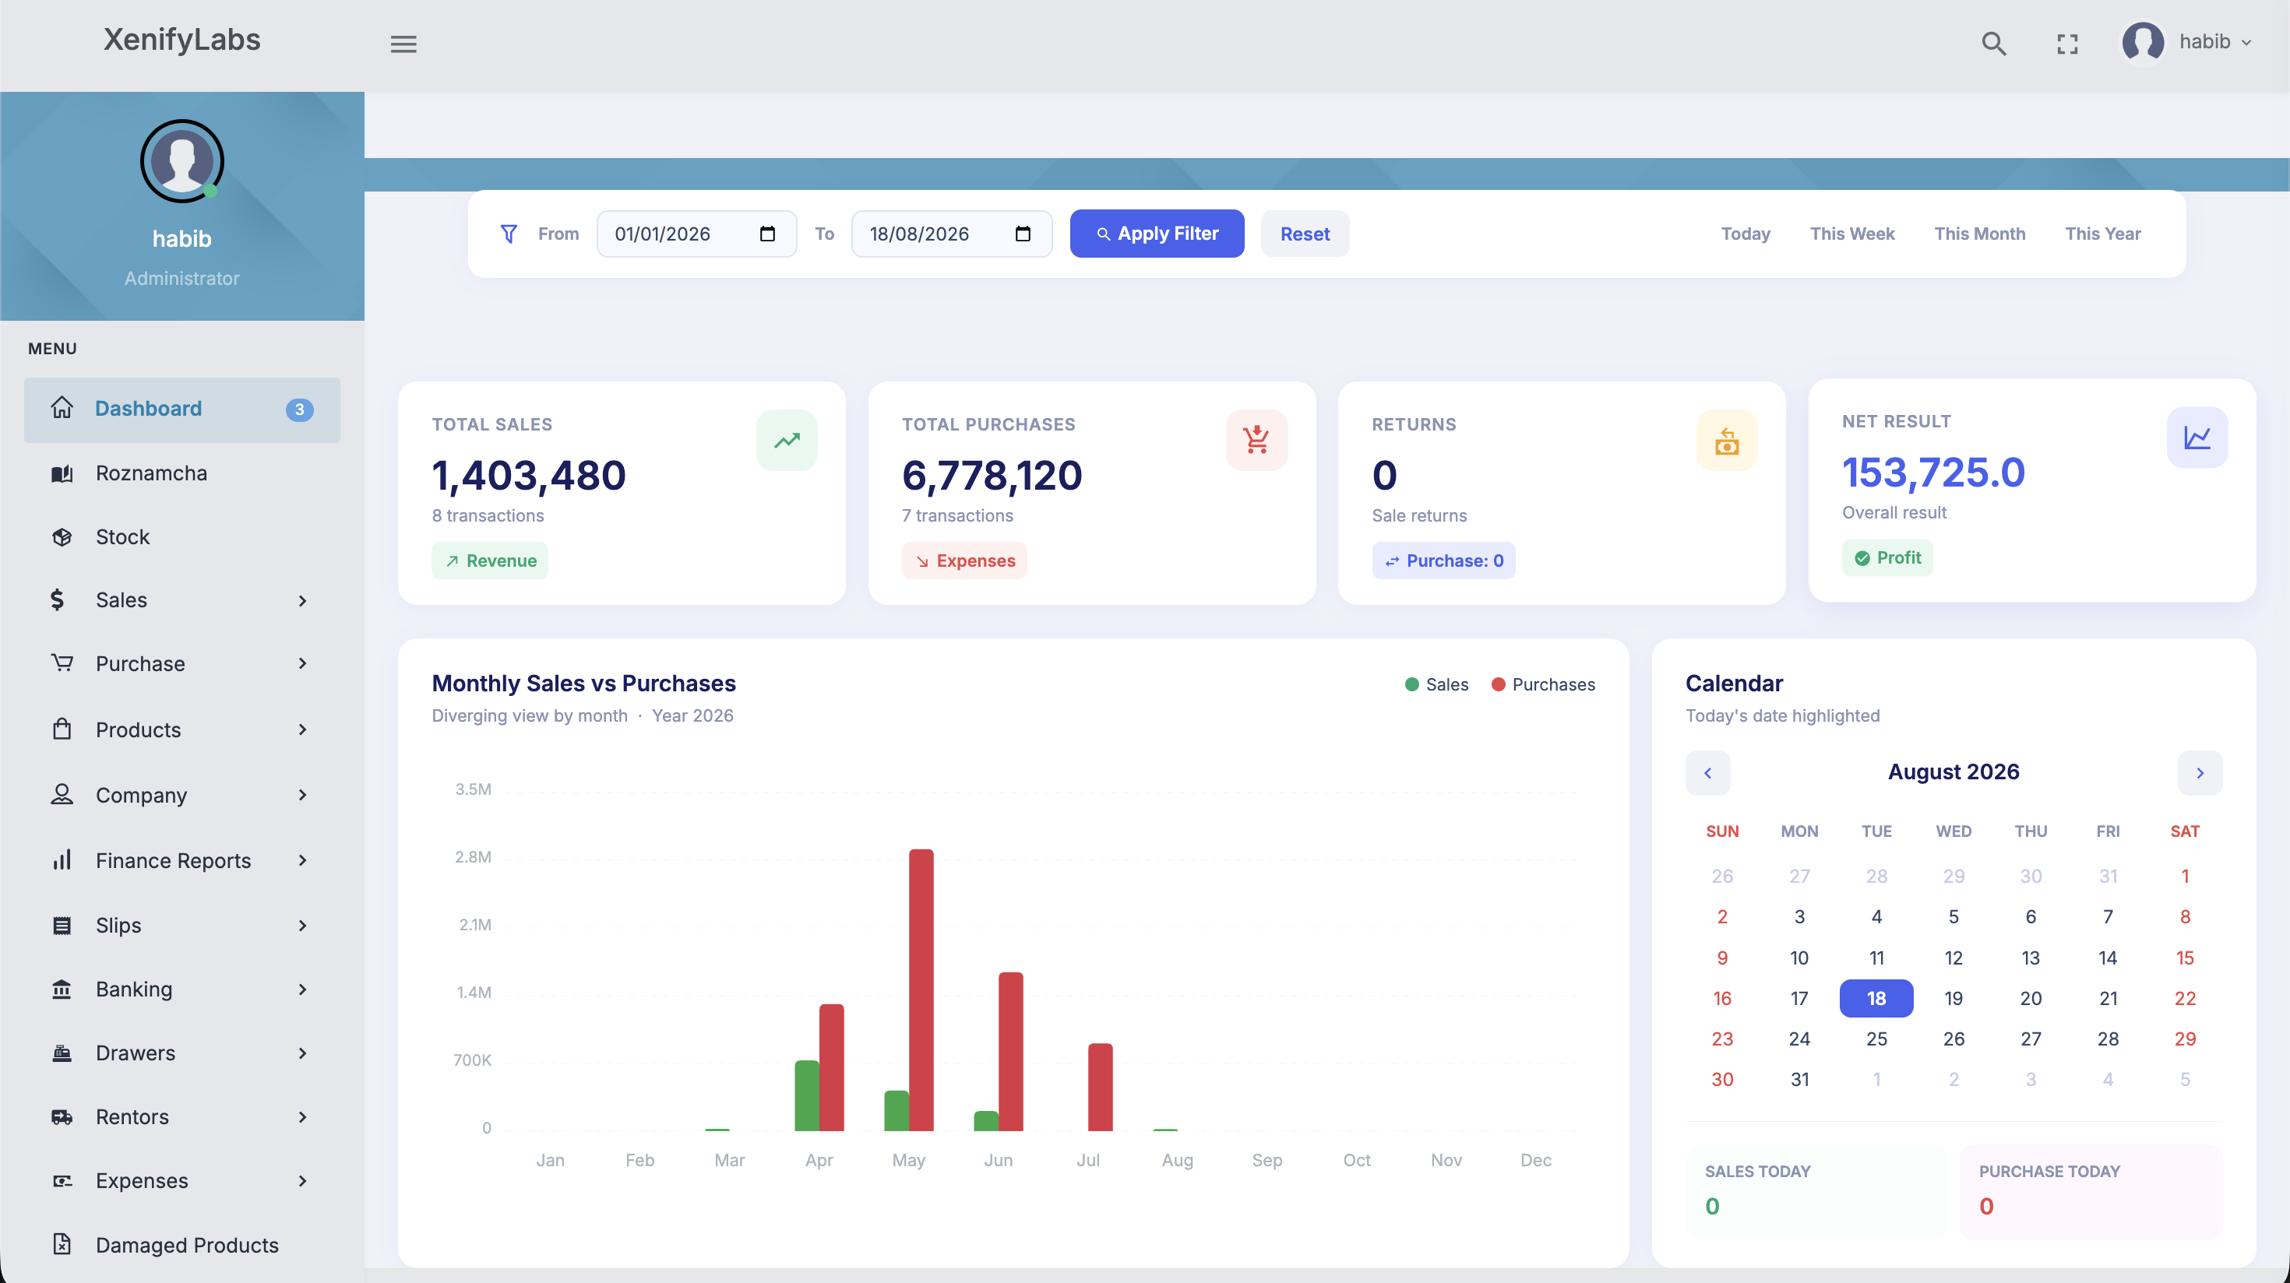This screenshot has height=1283, width=2290.
Task: Toggle the hamburger sidebar menu
Action: 403,44
